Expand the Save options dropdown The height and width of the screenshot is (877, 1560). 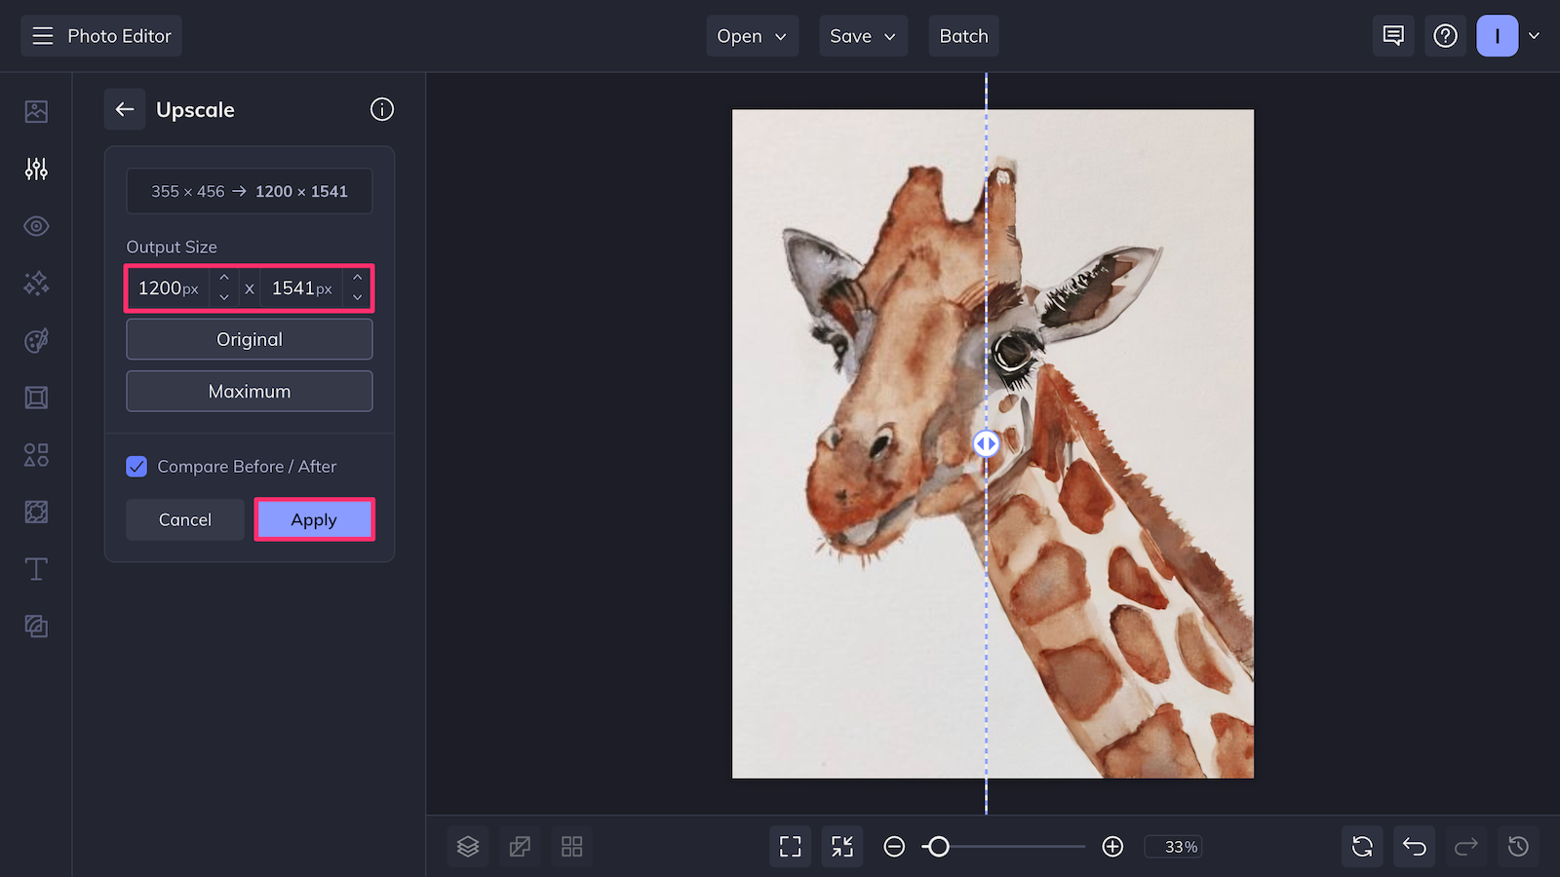(x=863, y=35)
